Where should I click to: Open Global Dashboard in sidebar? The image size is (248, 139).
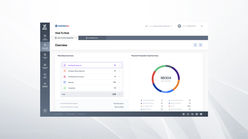point(45,37)
